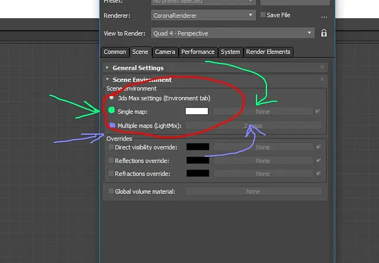
Task: Toggle the map checkbox for Reflections override
Action: pyautogui.click(x=318, y=160)
